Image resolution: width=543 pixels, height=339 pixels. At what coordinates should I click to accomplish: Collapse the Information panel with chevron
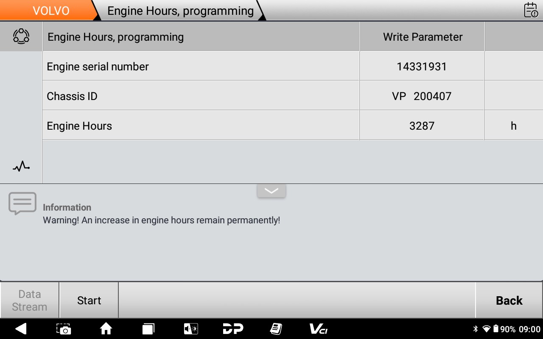[x=271, y=191]
